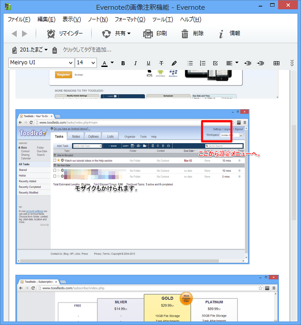Click the 印刷 print label

point(162,33)
